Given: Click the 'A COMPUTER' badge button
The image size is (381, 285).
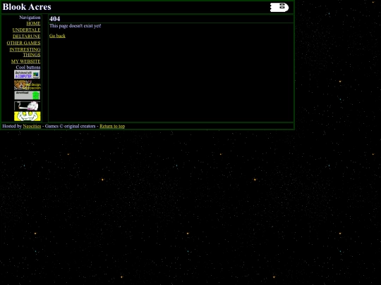Looking at the screenshot, I should click(27, 75).
